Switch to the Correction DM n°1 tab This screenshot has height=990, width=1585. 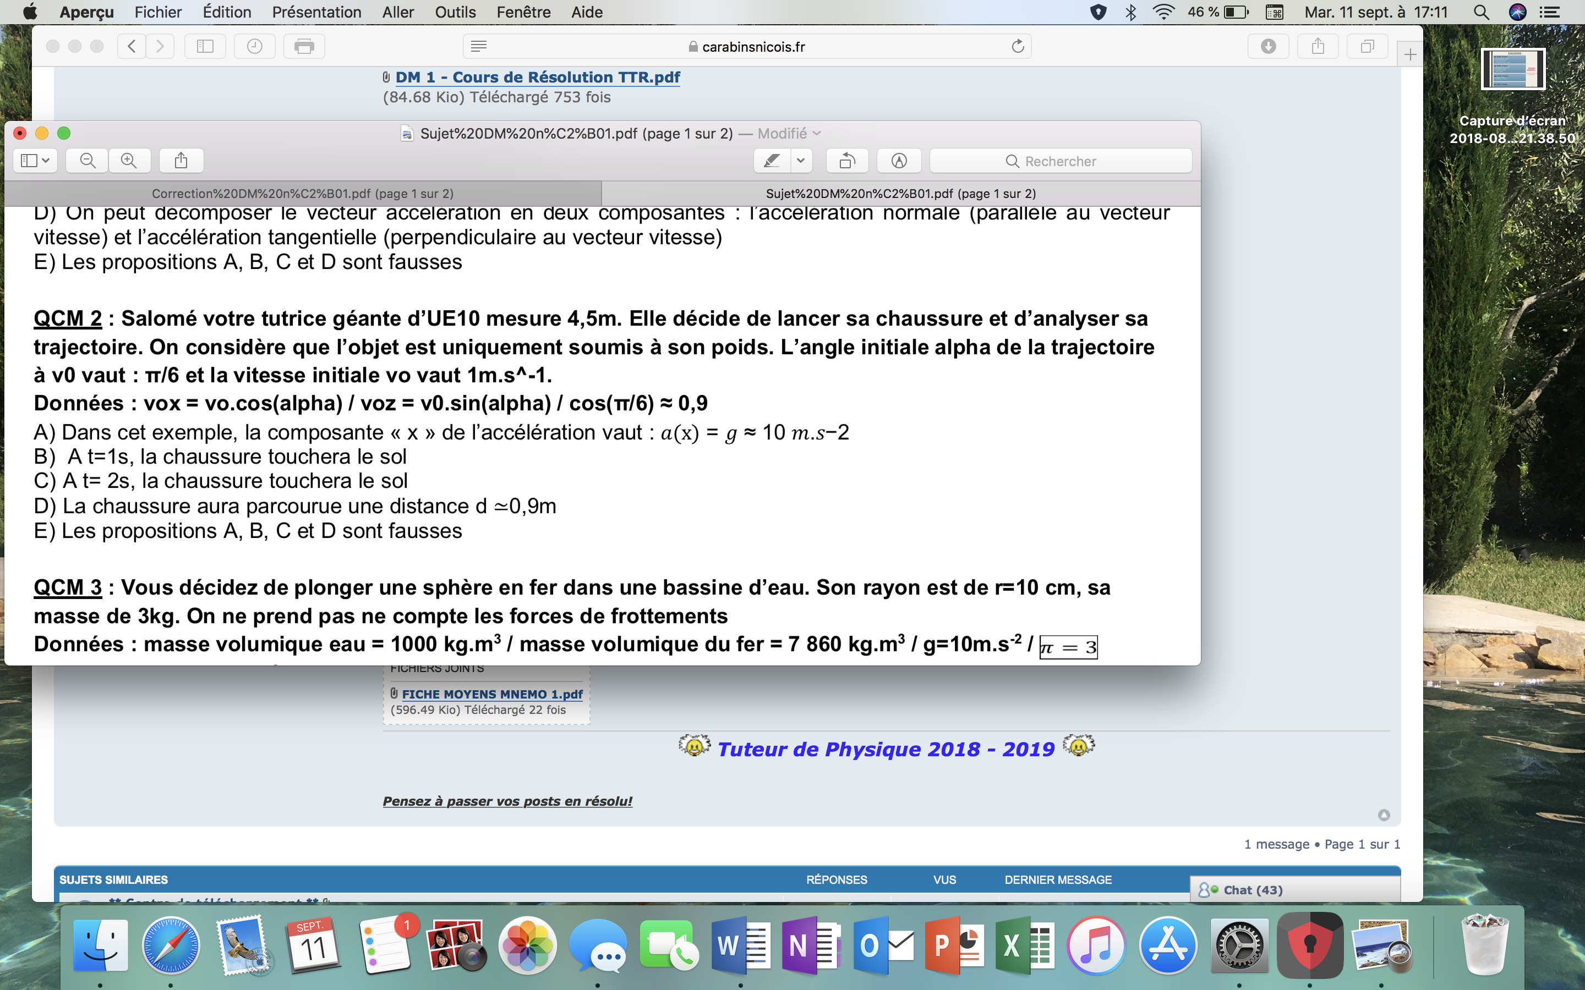[x=303, y=194]
